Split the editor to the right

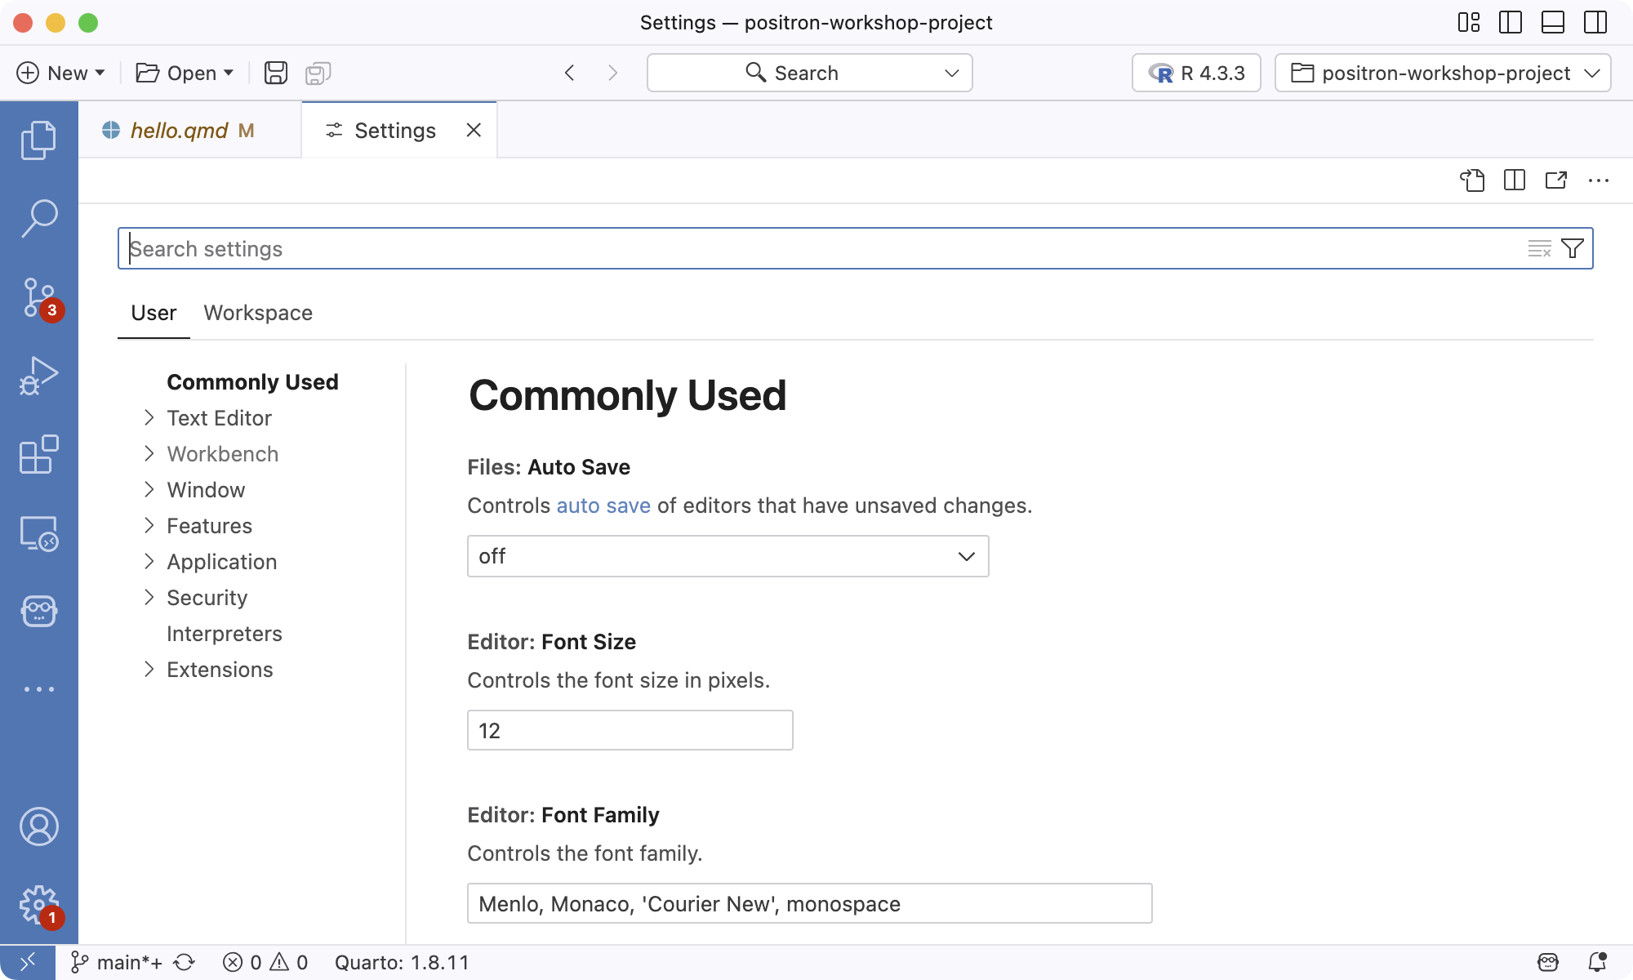1515,180
